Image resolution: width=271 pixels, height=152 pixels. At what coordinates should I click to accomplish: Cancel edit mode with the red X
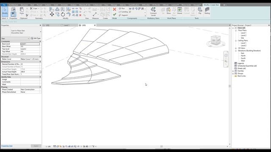[114, 9]
